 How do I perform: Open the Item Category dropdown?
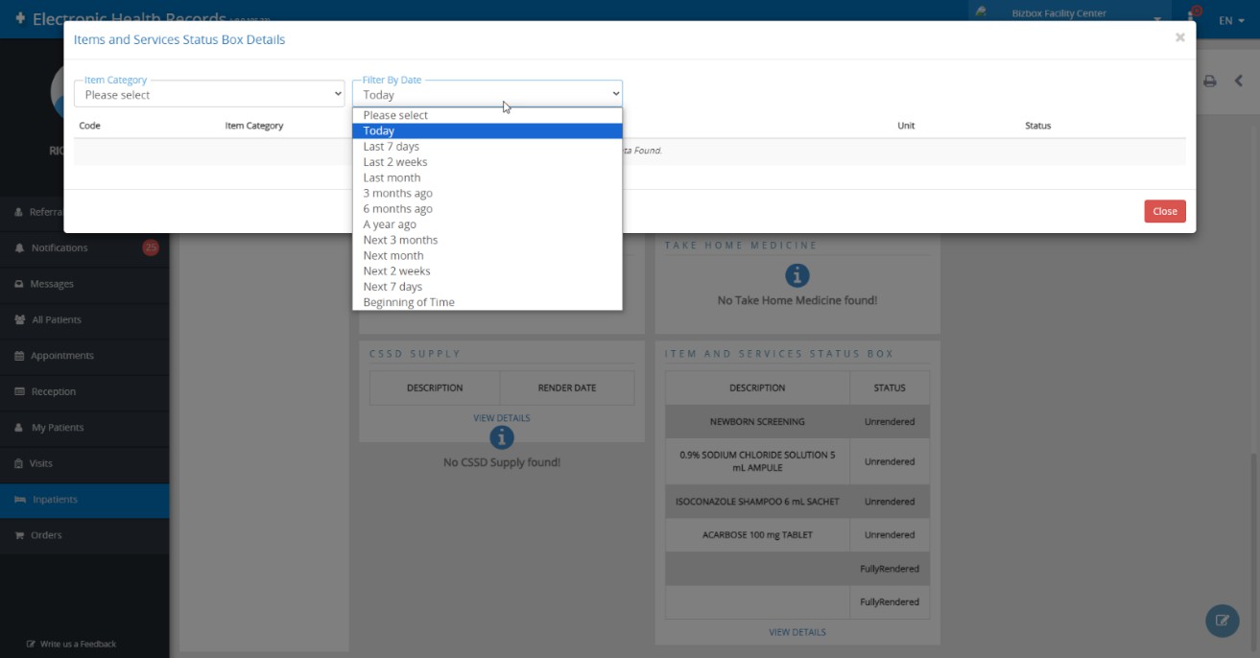point(208,93)
